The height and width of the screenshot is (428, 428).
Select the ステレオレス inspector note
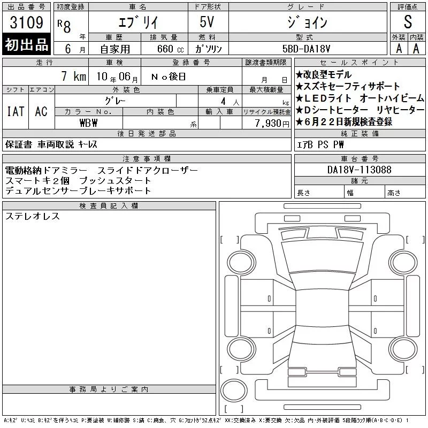(33, 216)
